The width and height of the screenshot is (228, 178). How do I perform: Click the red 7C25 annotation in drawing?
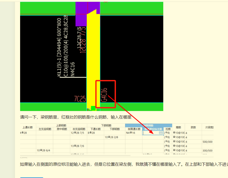80,99
